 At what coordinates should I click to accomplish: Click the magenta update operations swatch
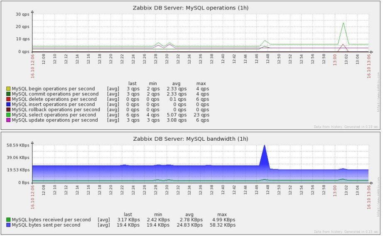pyautogui.click(x=8, y=120)
